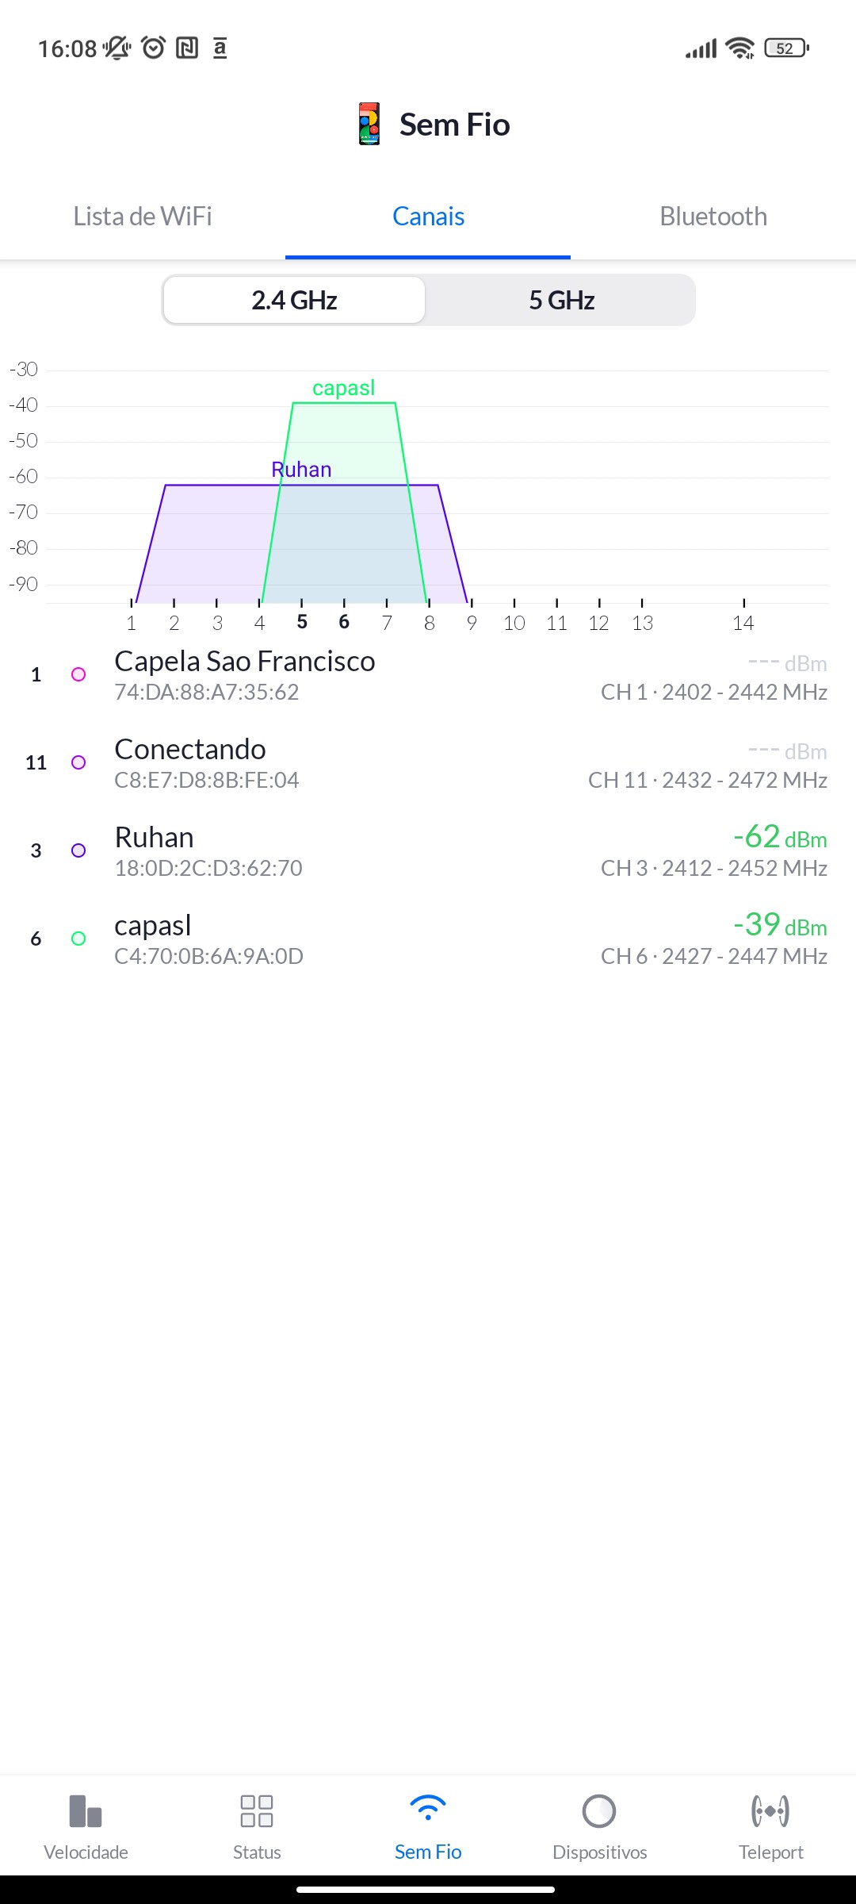Tap the Ruhan label on channel graph
The height and width of the screenshot is (1904, 856).
[301, 470]
